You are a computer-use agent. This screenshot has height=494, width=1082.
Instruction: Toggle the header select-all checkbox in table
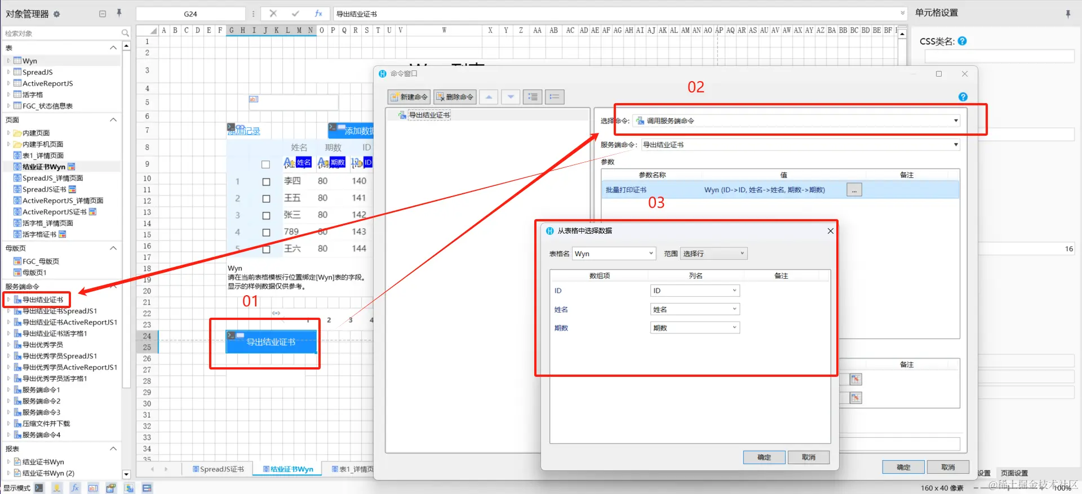coord(266,164)
